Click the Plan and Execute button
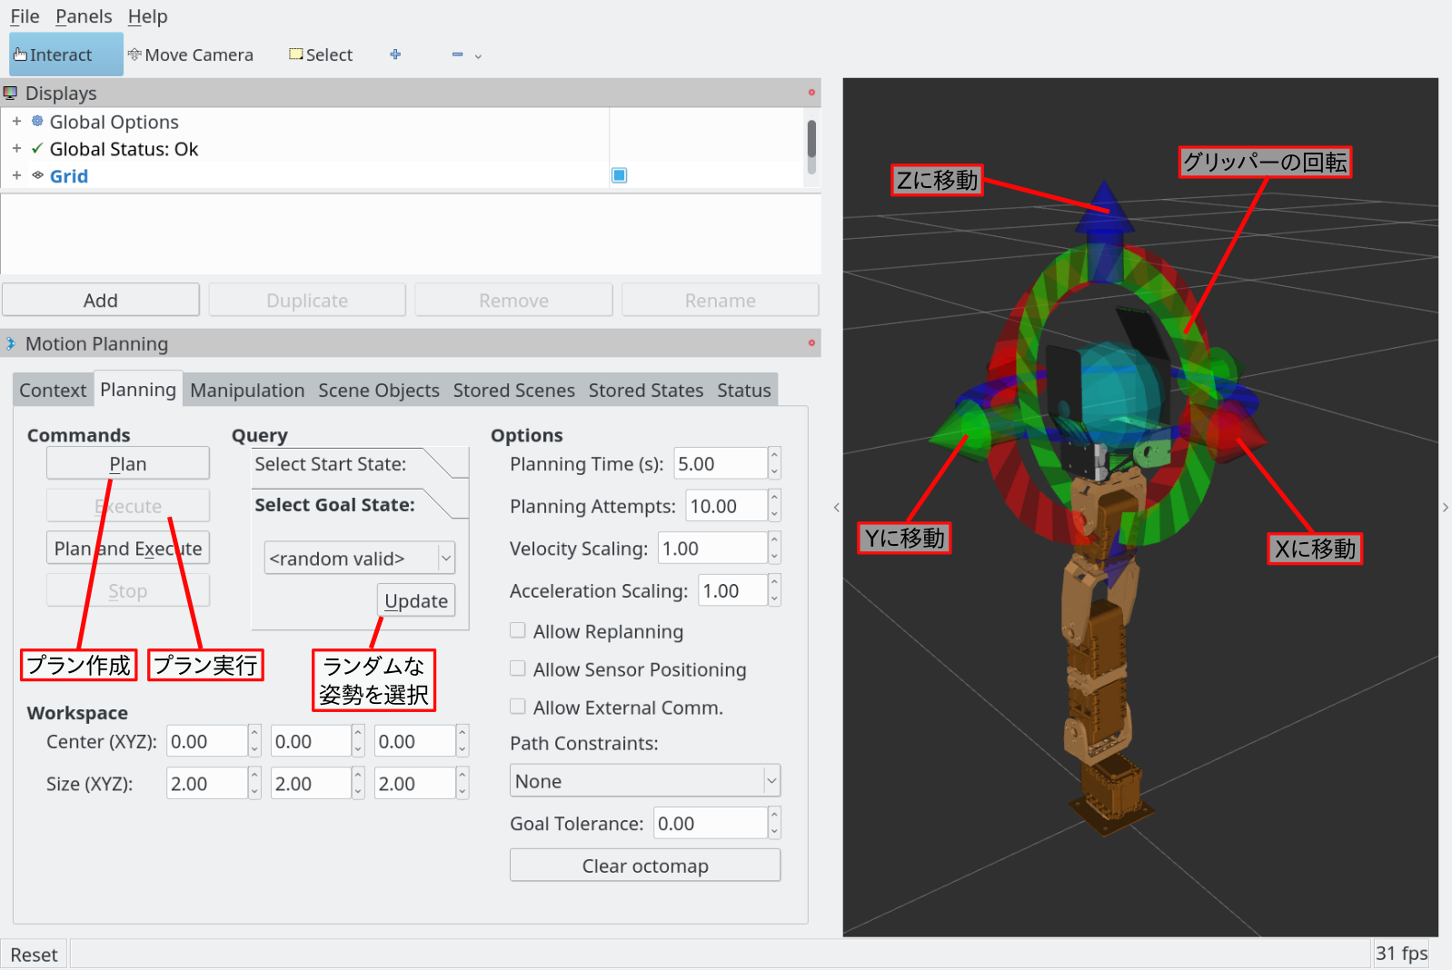 128,548
